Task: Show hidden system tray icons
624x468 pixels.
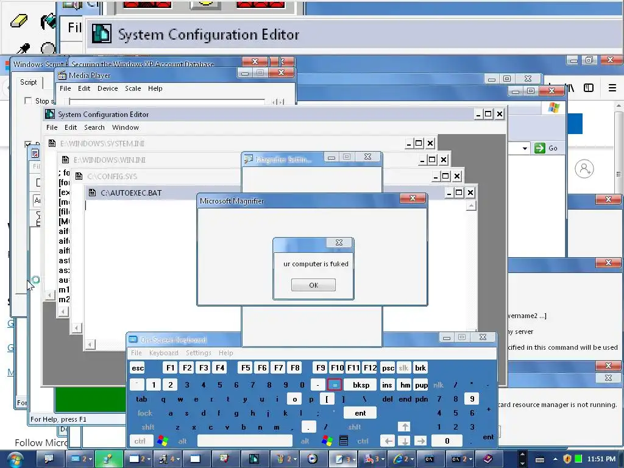Action: point(555,459)
